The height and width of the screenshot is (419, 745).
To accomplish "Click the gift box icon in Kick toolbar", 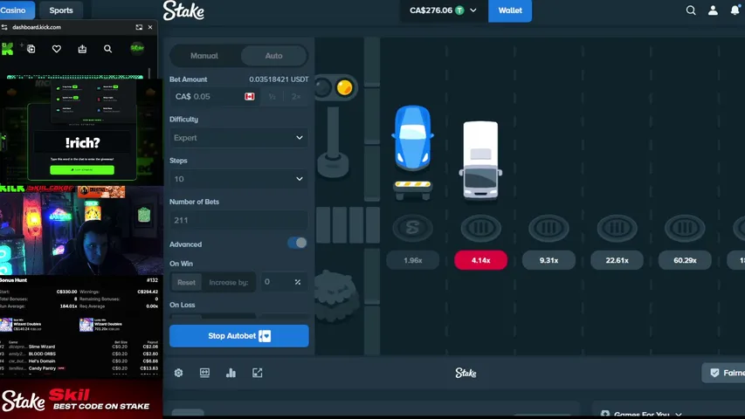I will (x=82, y=49).
